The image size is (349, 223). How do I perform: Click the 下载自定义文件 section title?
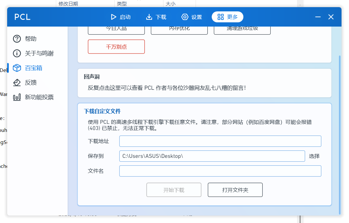[102, 111]
